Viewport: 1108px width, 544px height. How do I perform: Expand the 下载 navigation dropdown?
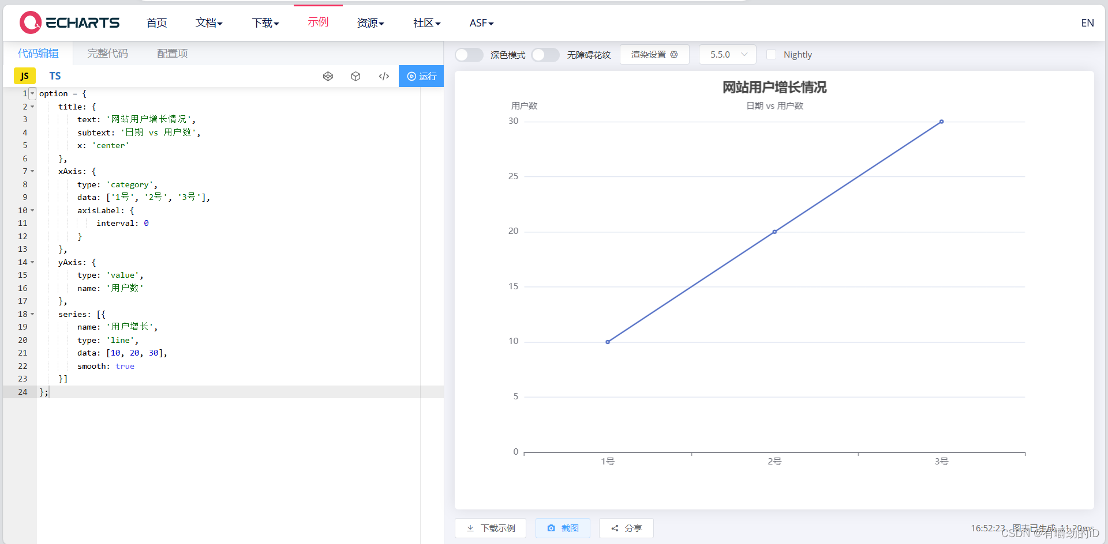(265, 23)
